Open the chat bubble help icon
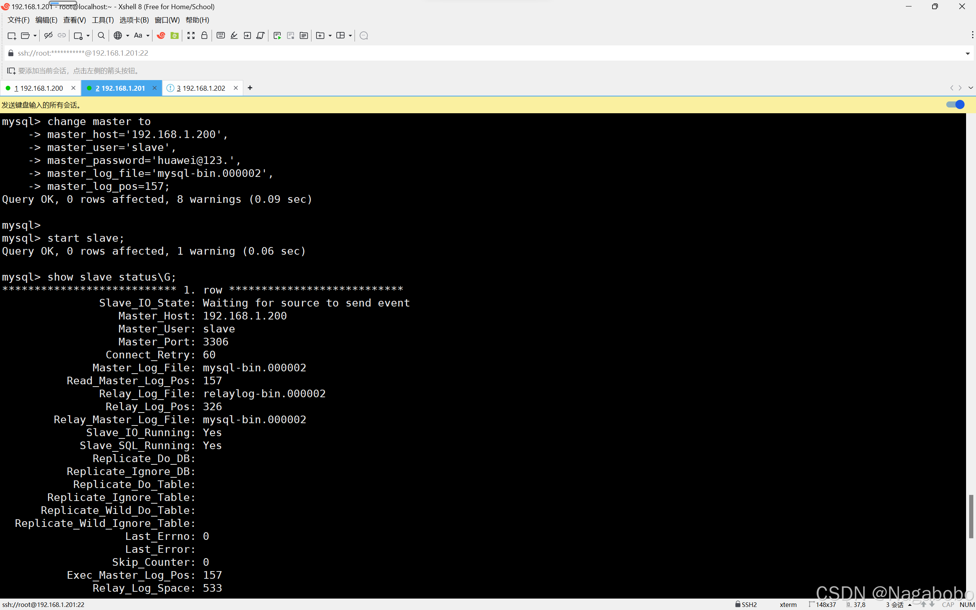The height and width of the screenshot is (610, 976). pyautogui.click(x=363, y=35)
